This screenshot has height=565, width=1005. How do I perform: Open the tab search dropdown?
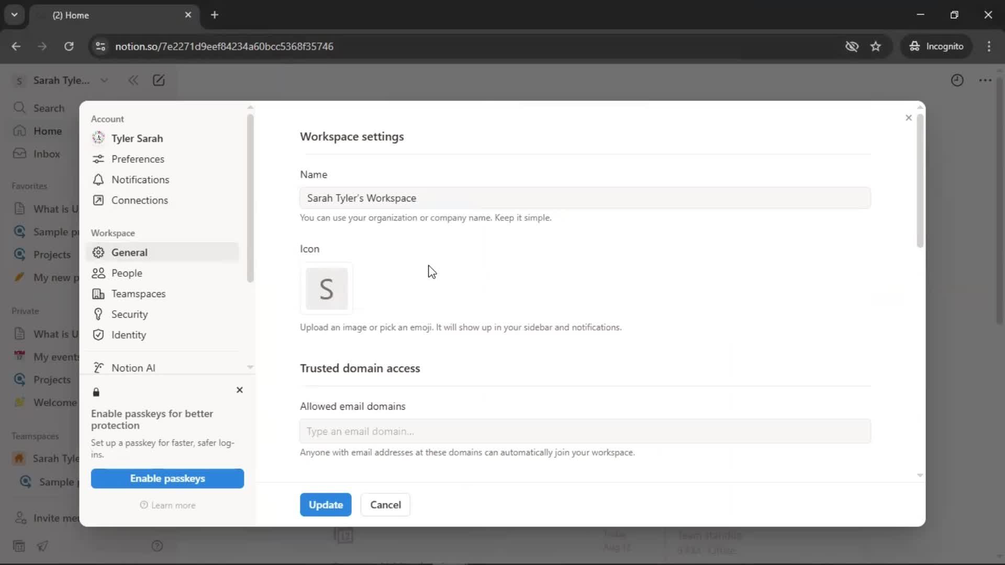point(15,15)
